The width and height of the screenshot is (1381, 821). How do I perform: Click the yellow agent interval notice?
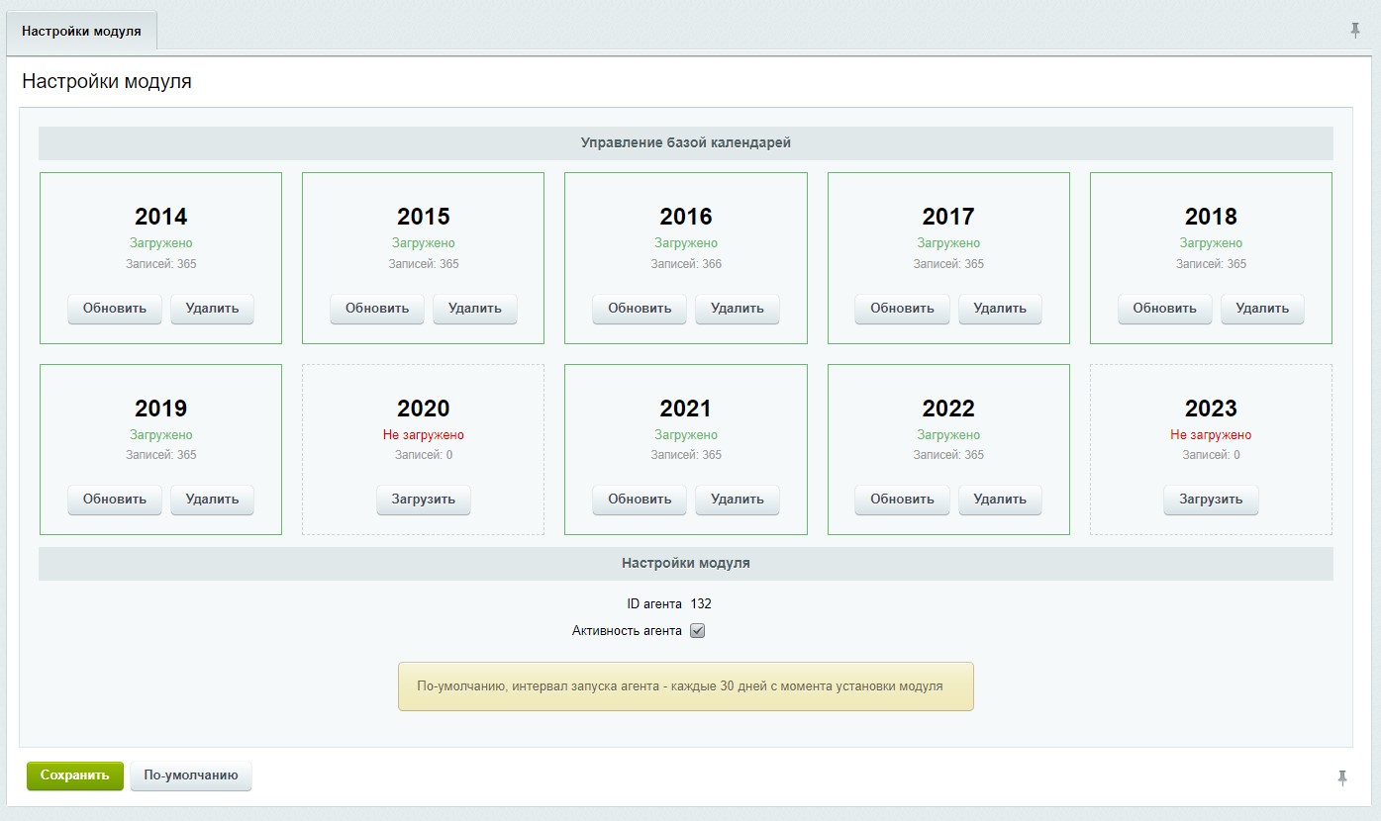pyautogui.click(x=685, y=685)
